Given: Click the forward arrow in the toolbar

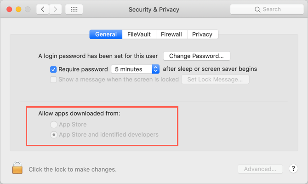Looking at the screenshot, I should coord(56,9).
